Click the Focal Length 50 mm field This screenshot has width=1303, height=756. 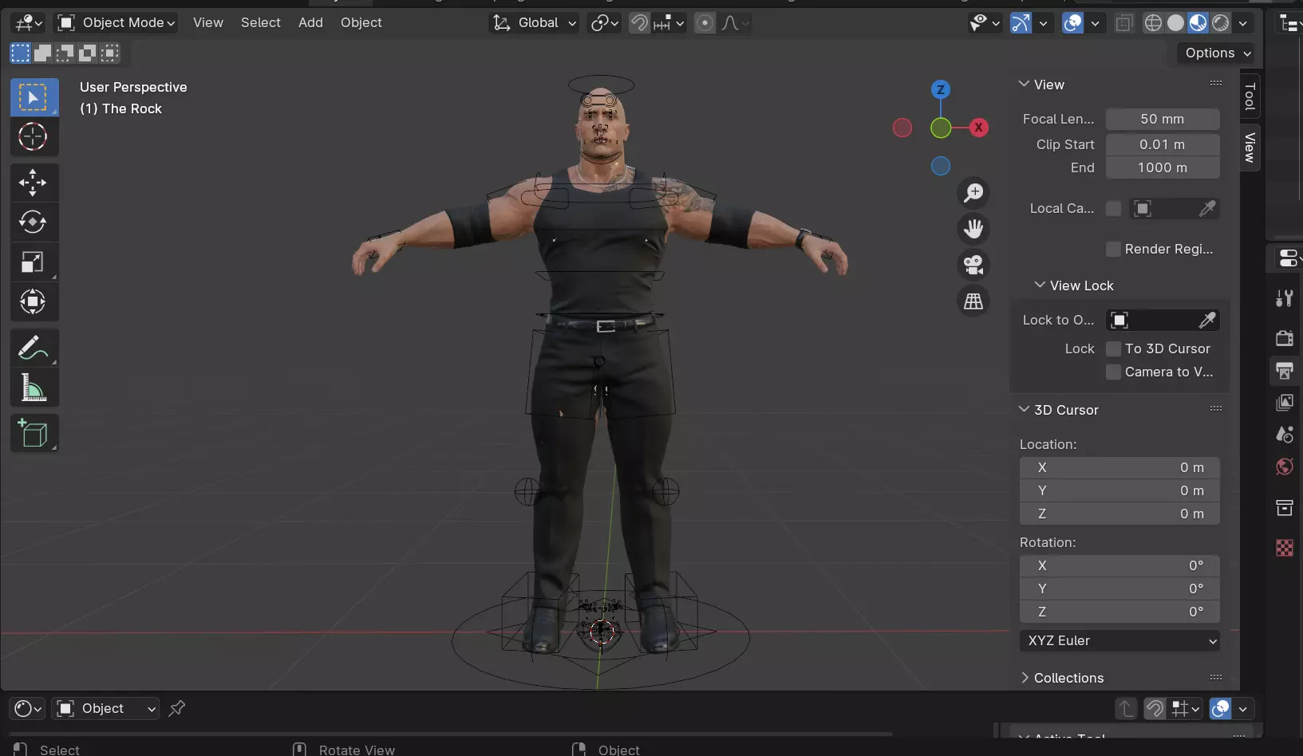pos(1163,119)
